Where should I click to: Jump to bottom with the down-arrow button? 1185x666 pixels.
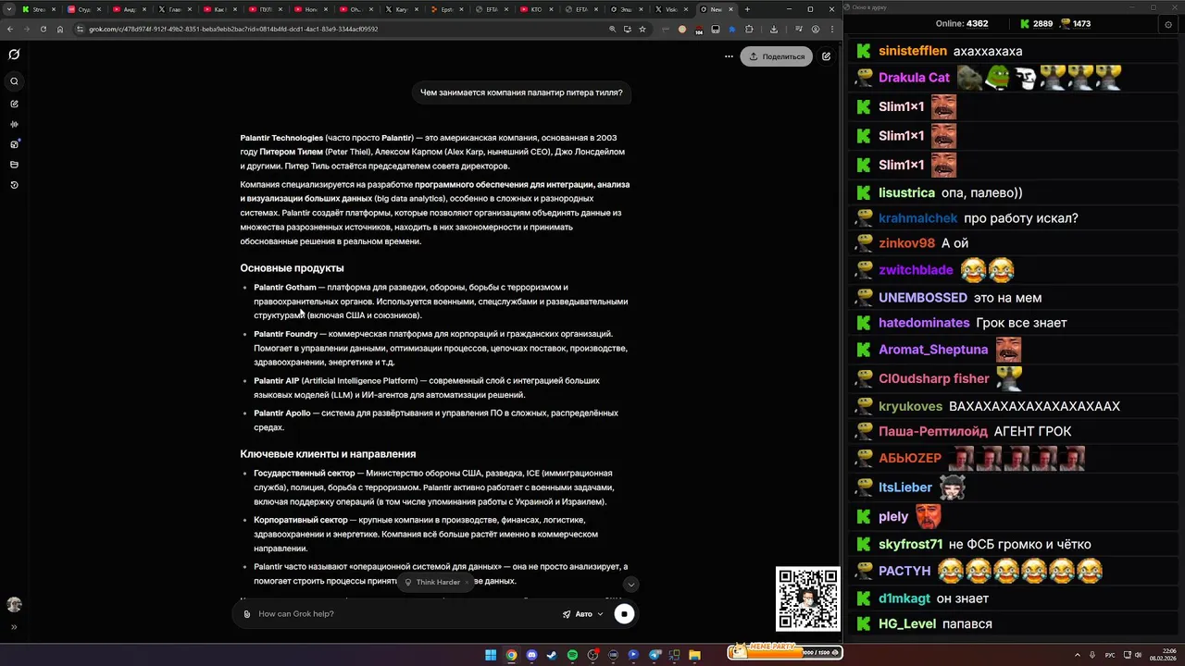630,585
